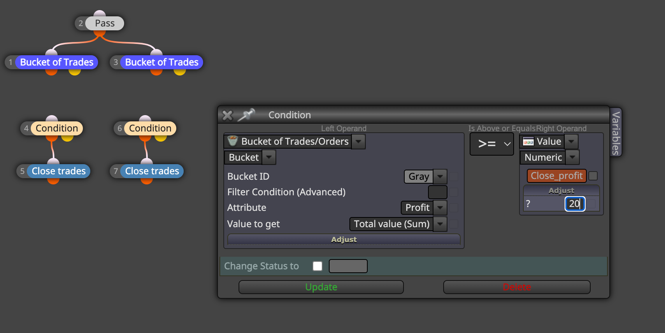Image resolution: width=665 pixels, height=333 pixels.
Task: Click the Left Operand Adjust bar
Action: (x=344, y=239)
